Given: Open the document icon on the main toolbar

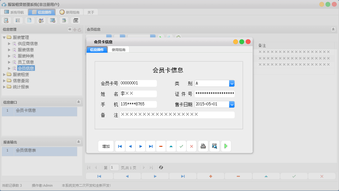Looking at the screenshot, I should coord(29,20).
